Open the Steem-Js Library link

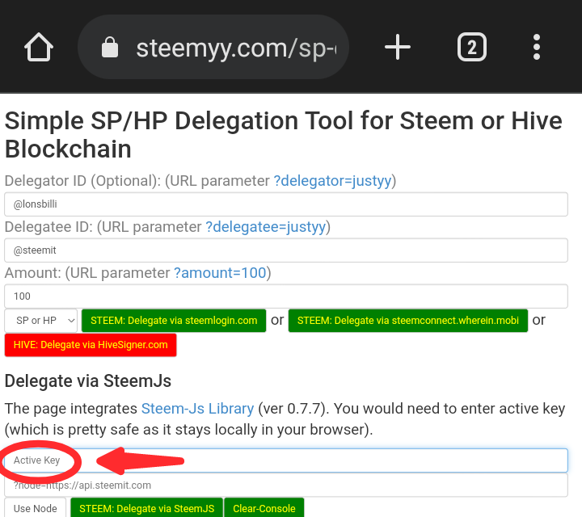pos(197,409)
